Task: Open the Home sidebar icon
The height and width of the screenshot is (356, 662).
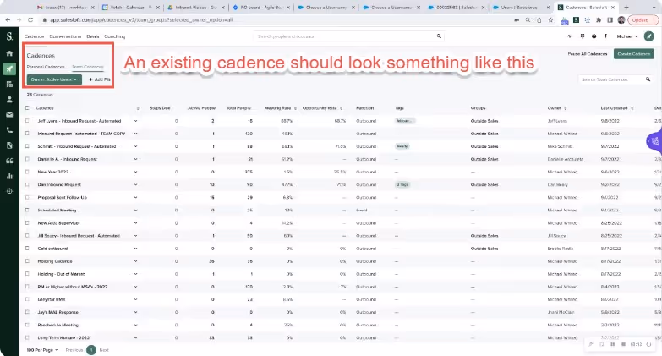Action: point(9,53)
